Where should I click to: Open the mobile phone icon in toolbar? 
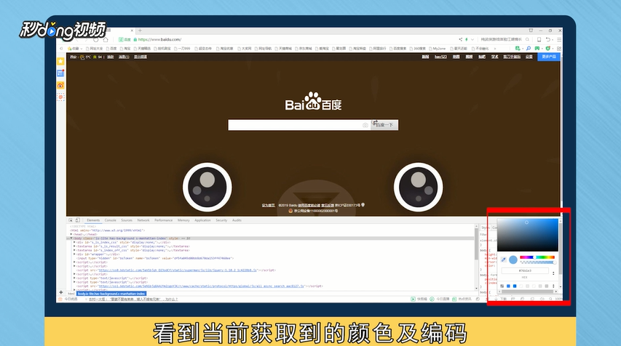point(539,39)
